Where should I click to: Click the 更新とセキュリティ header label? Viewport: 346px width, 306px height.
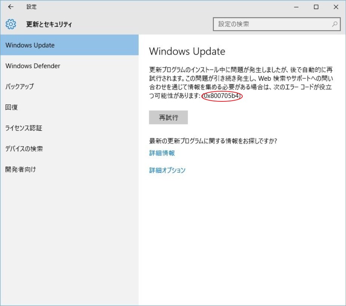(x=47, y=24)
